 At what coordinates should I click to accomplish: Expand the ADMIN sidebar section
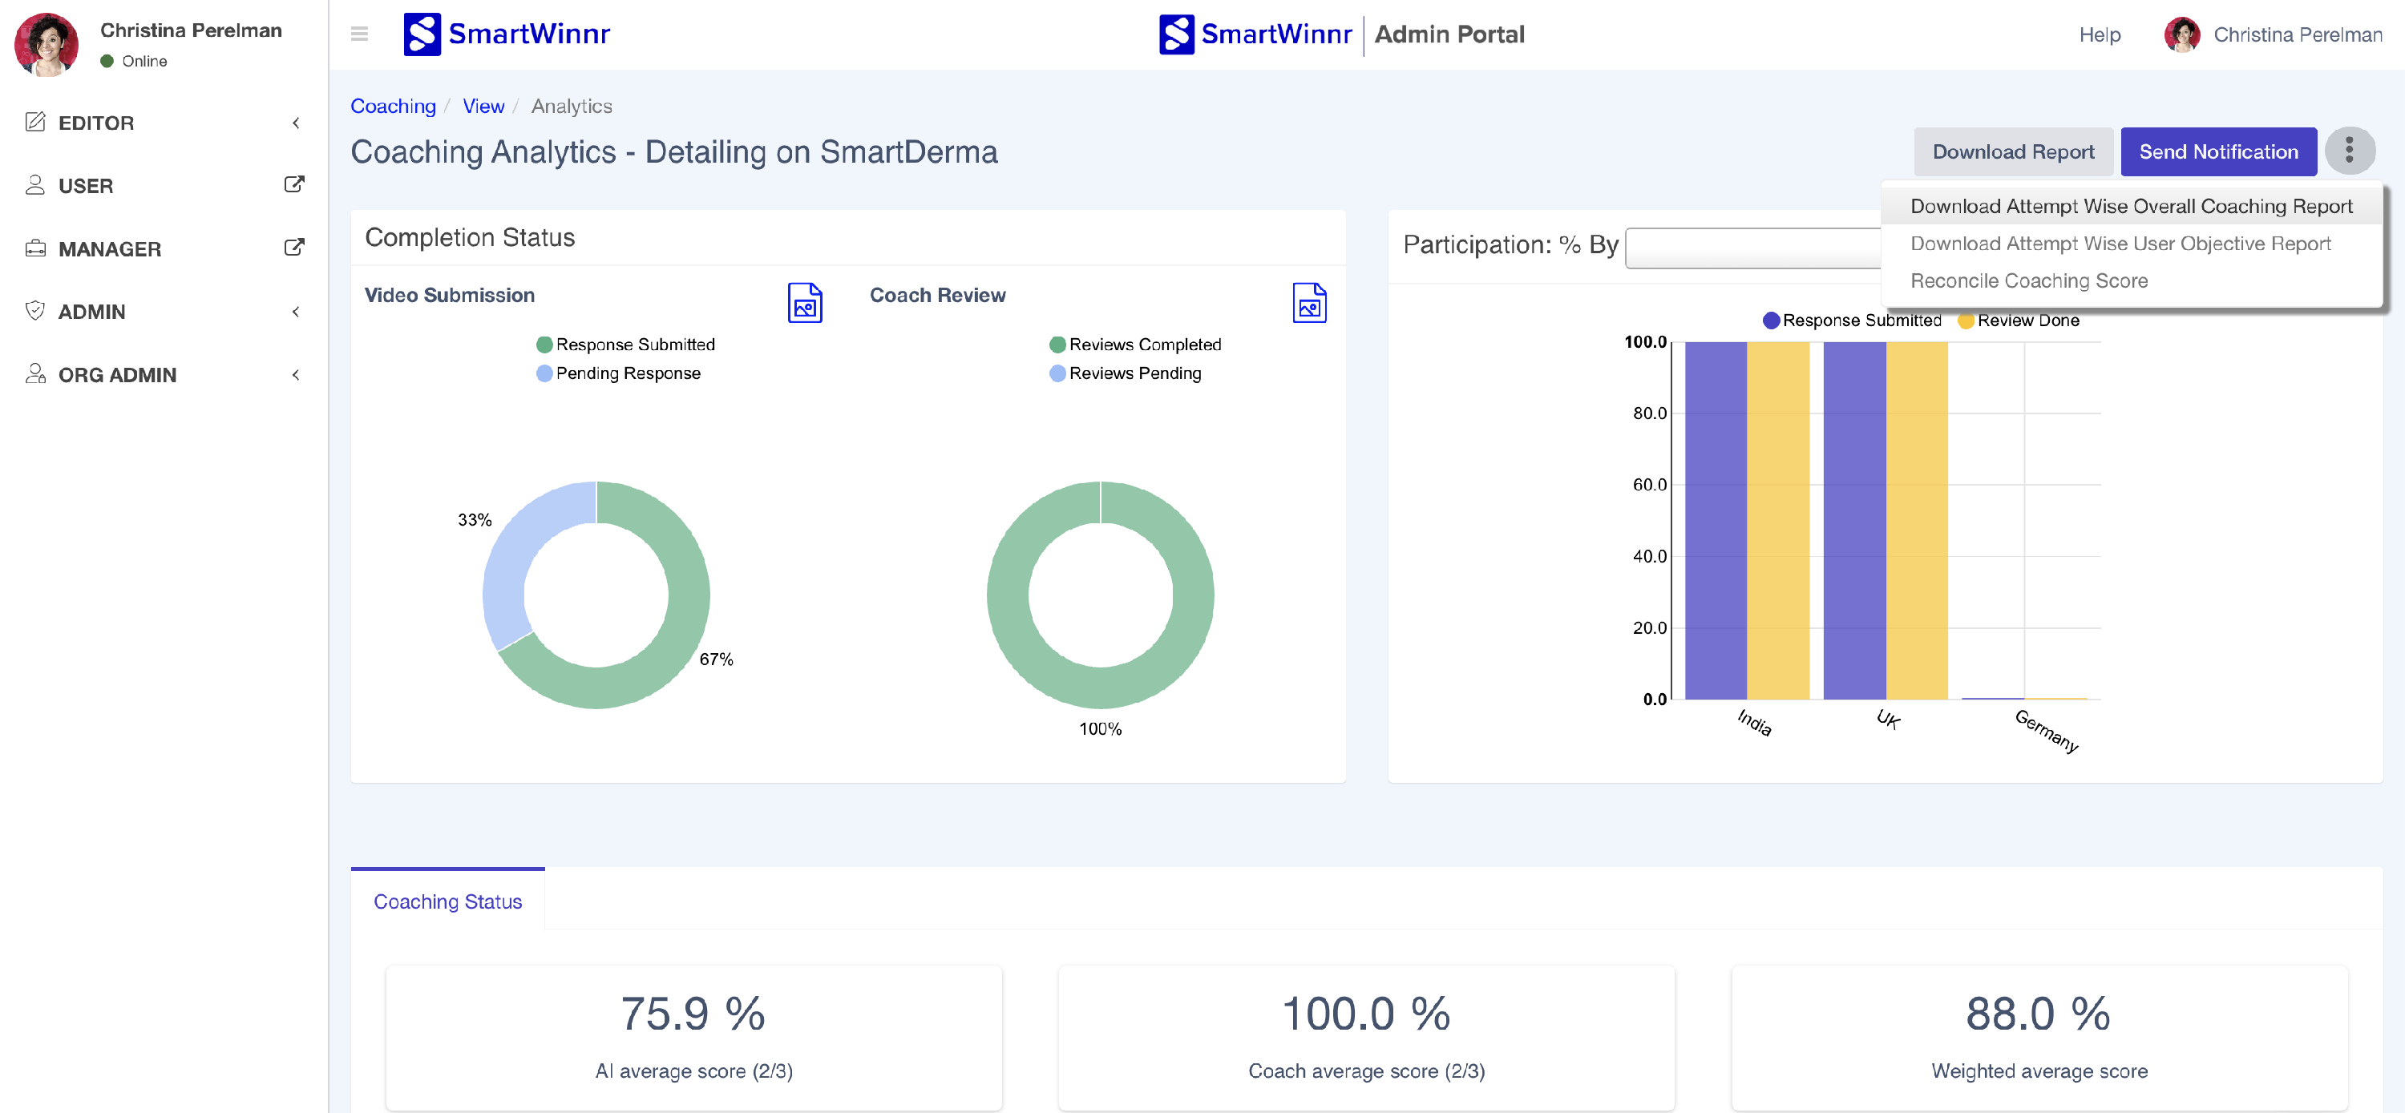tap(91, 312)
